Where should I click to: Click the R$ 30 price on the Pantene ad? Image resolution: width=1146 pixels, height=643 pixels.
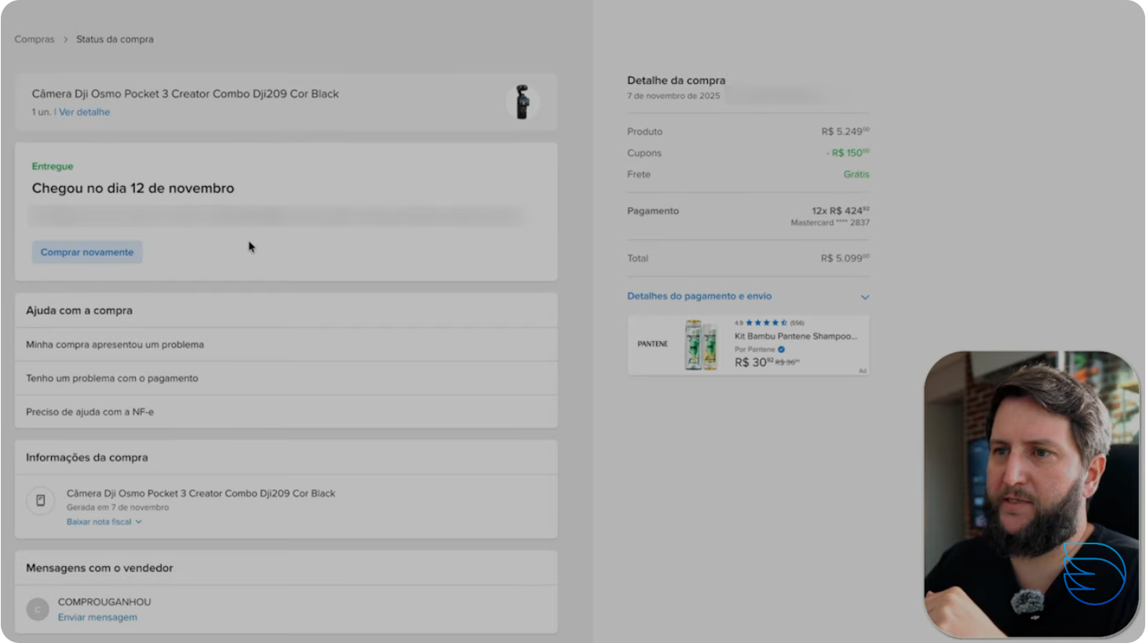[754, 362]
